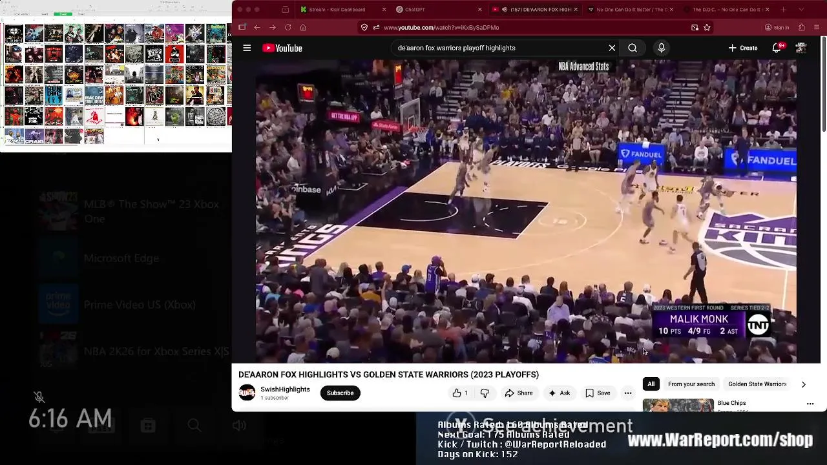
Task: Open tracking protection shield icon
Action: click(x=364, y=27)
